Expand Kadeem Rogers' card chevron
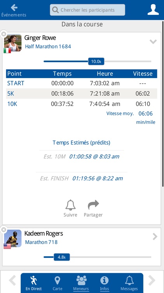 click(155, 237)
